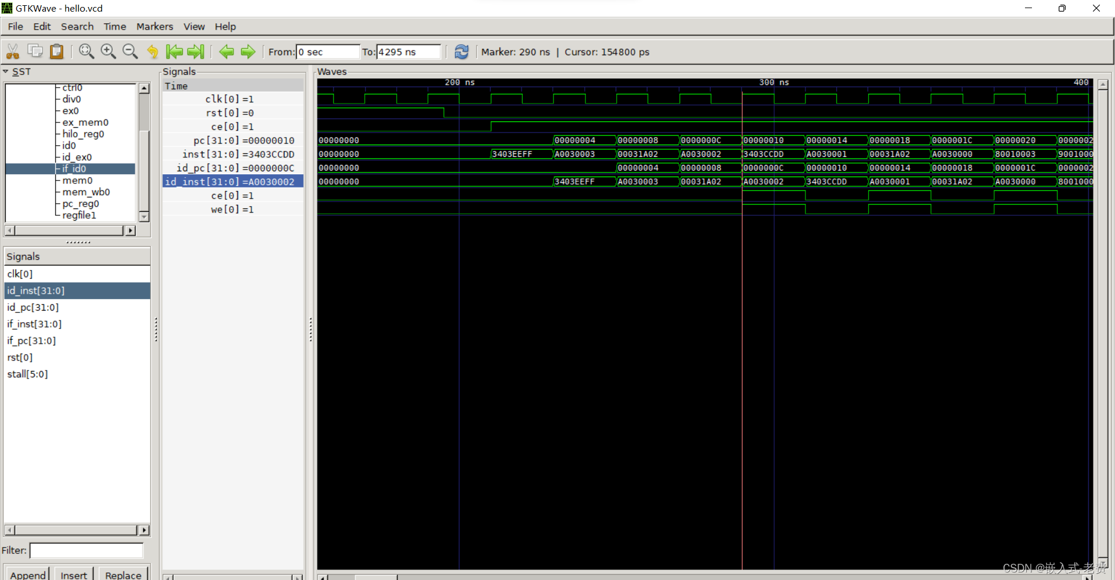Click the Append button
The width and height of the screenshot is (1115, 580).
point(27,574)
